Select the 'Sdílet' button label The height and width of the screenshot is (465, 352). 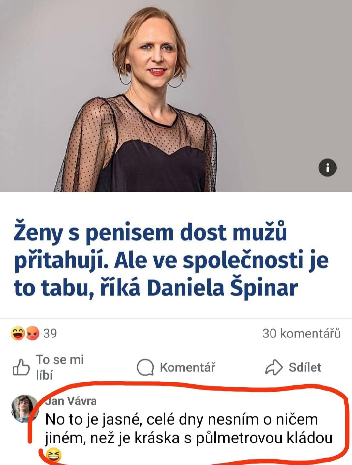pos(305,367)
